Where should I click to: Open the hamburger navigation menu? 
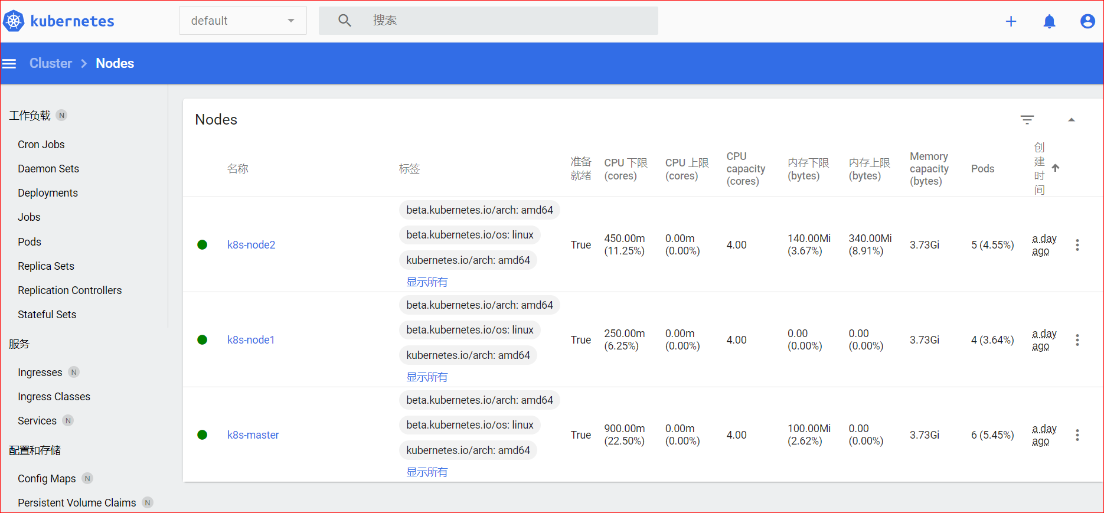click(9, 63)
